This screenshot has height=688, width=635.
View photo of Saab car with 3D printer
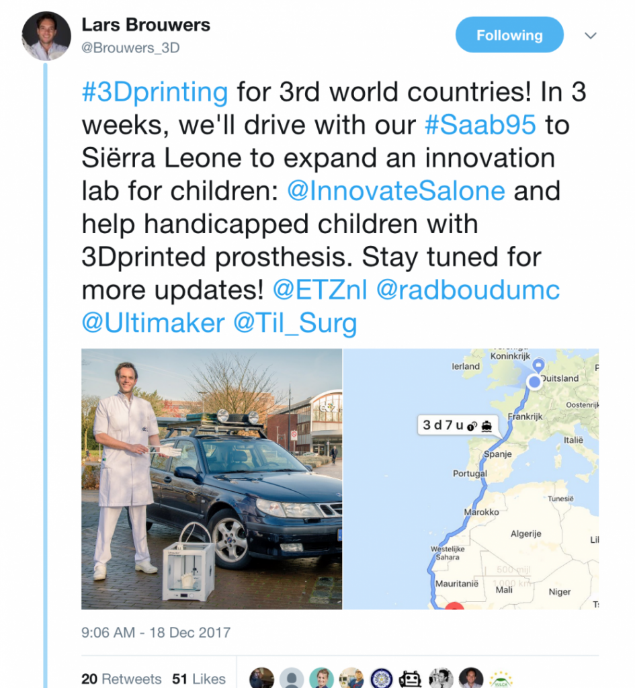point(212,478)
